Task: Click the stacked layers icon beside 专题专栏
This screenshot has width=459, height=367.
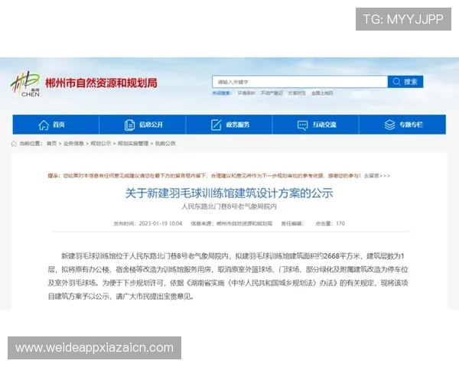Action: pyautogui.click(x=389, y=125)
